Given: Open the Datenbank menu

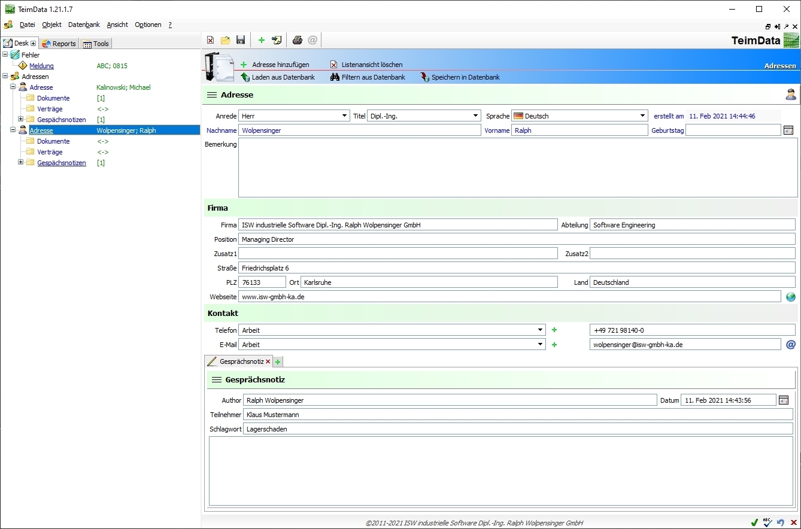Looking at the screenshot, I should (x=84, y=25).
